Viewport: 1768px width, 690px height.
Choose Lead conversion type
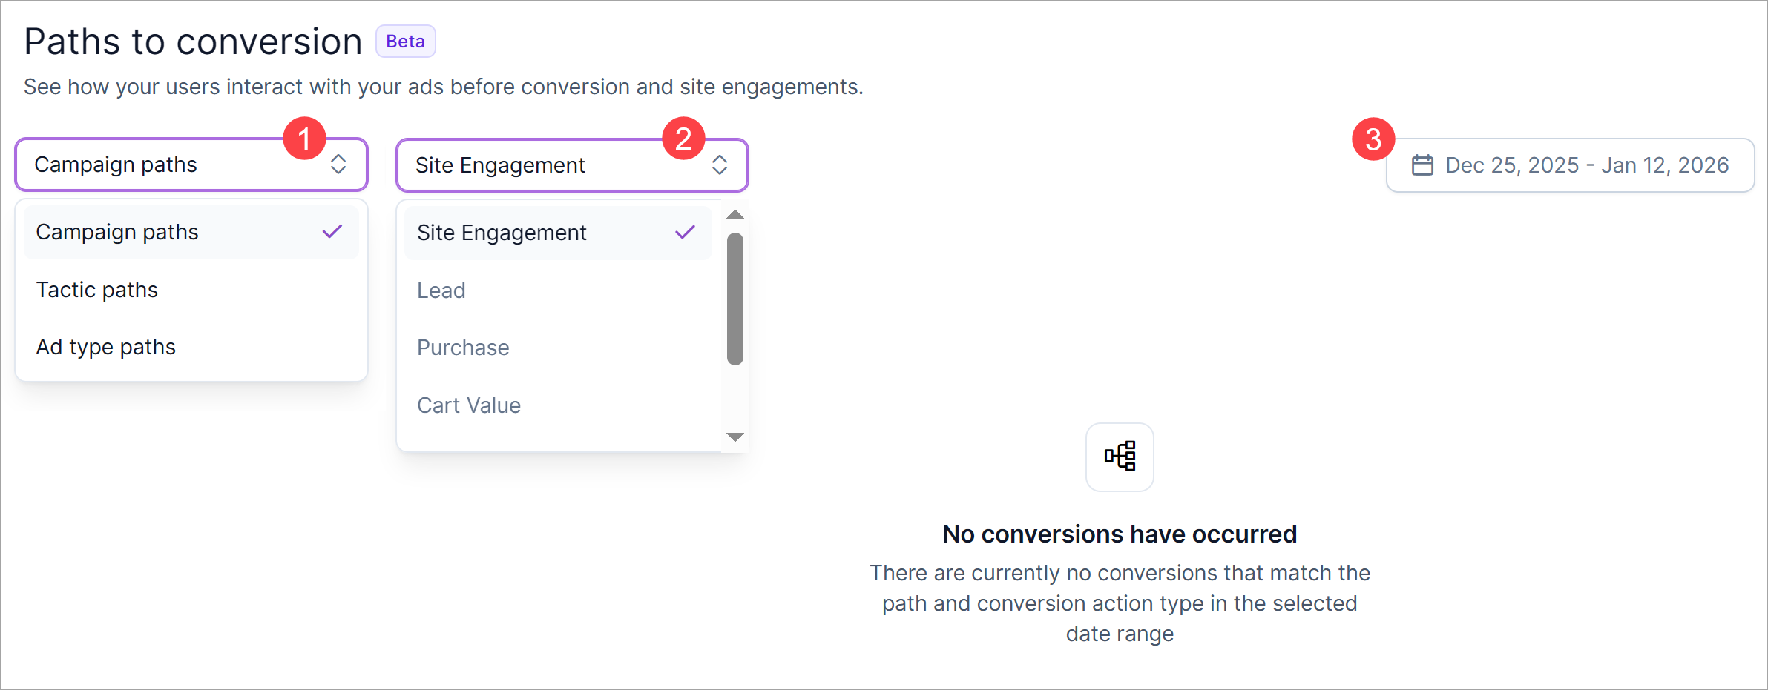click(x=441, y=291)
